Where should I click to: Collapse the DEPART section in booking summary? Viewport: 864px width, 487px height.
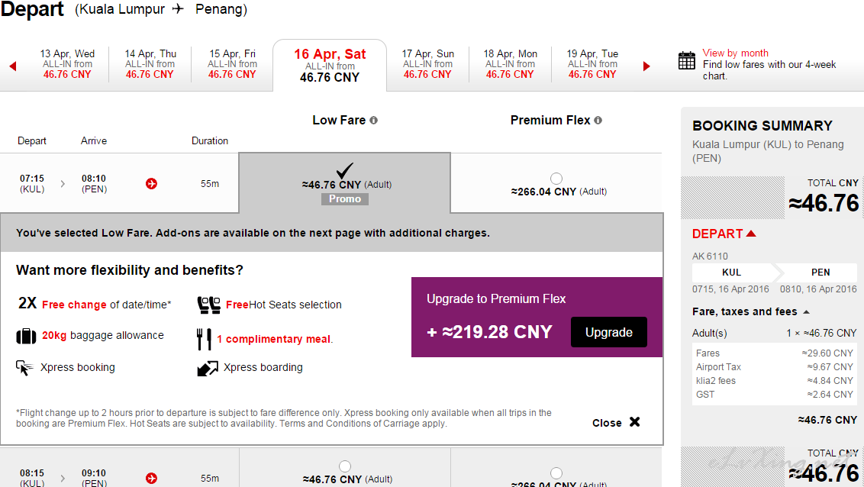(751, 234)
